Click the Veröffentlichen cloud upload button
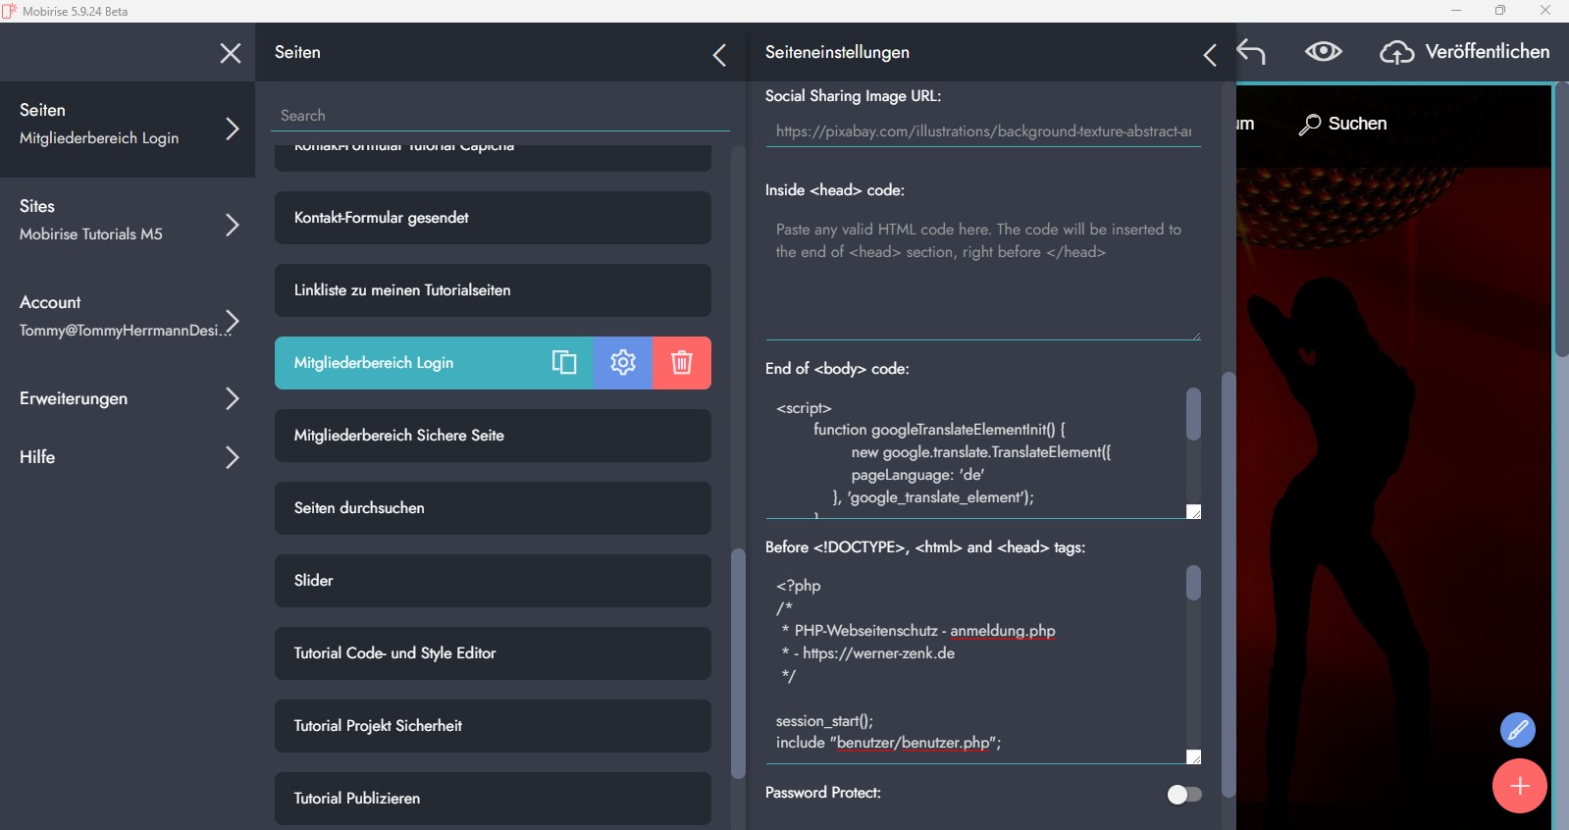Viewport: 1569px width, 830px height. point(1465,52)
